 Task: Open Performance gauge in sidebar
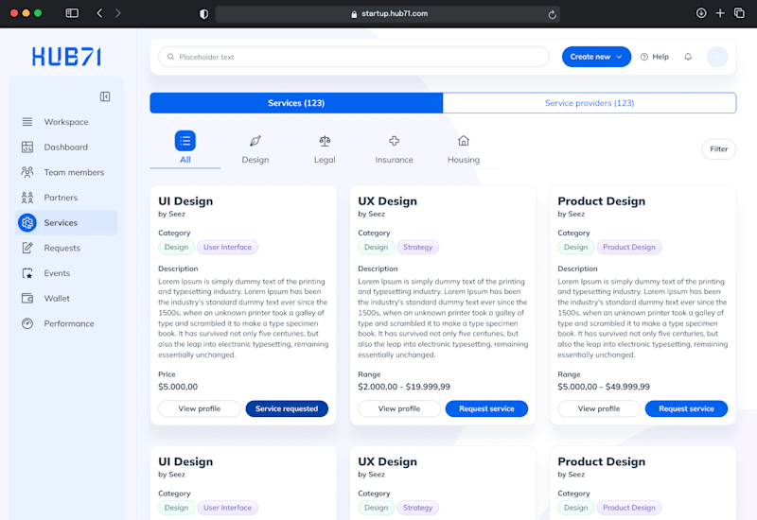pos(66,323)
